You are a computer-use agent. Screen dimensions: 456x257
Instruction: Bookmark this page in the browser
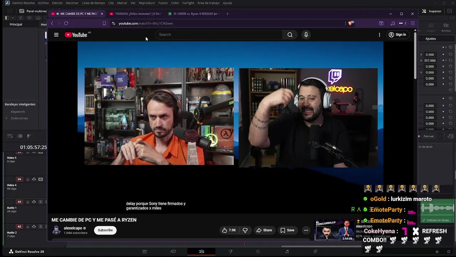point(104,23)
